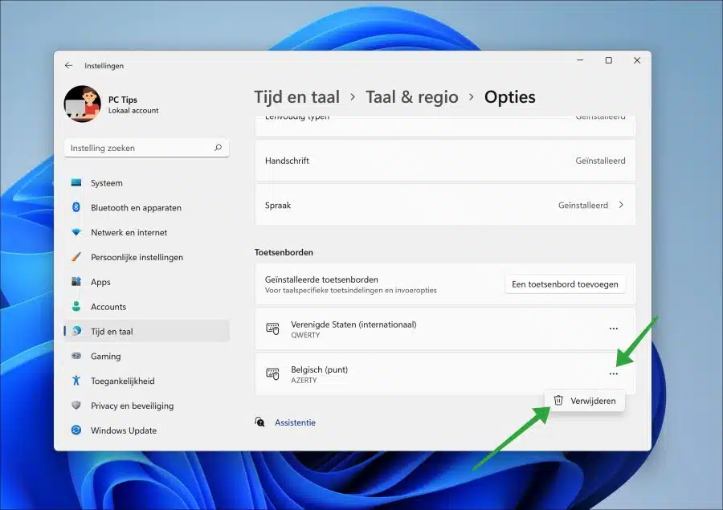The image size is (723, 510).
Task: Click the paintbrush Persoonlijke instellingen icon
Action: [x=76, y=257]
